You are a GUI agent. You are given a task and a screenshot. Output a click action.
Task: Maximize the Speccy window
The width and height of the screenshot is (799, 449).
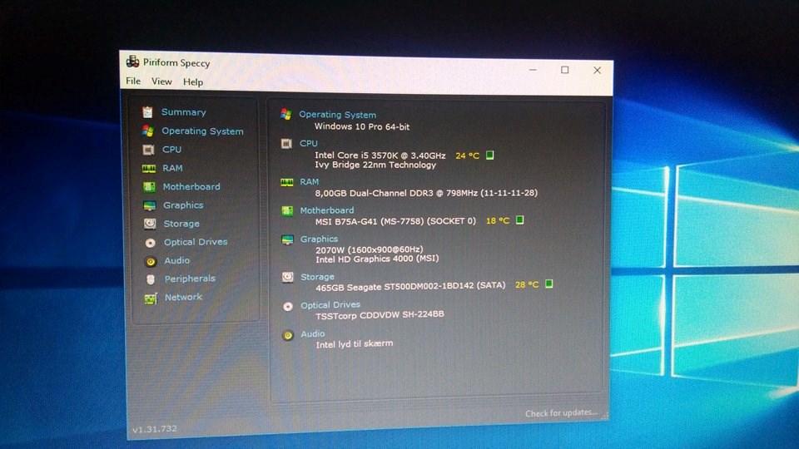coord(564,70)
